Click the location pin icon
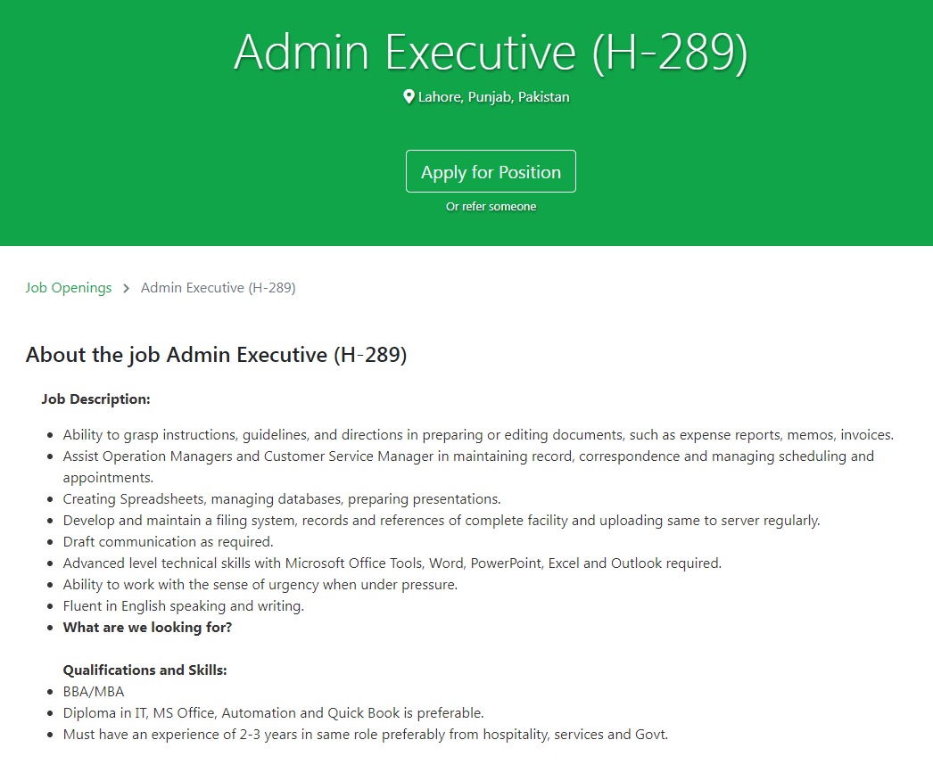 coord(409,96)
